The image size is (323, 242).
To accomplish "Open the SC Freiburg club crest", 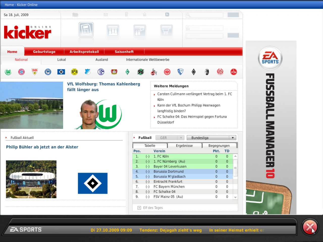I will (207, 72).
